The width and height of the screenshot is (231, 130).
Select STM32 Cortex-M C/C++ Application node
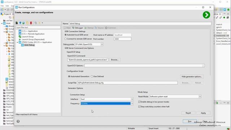37,42
